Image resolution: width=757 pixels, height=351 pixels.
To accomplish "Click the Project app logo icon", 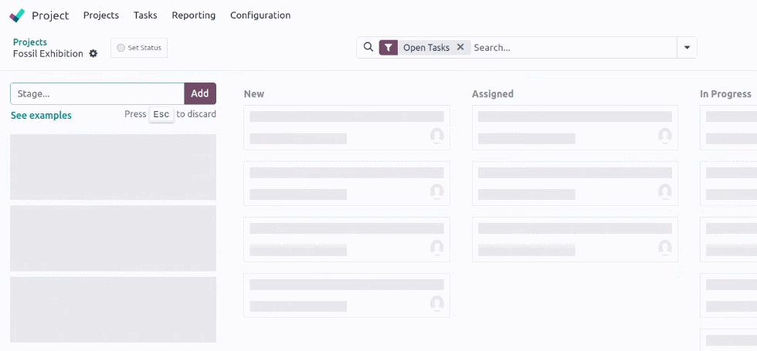I will pyautogui.click(x=17, y=15).
